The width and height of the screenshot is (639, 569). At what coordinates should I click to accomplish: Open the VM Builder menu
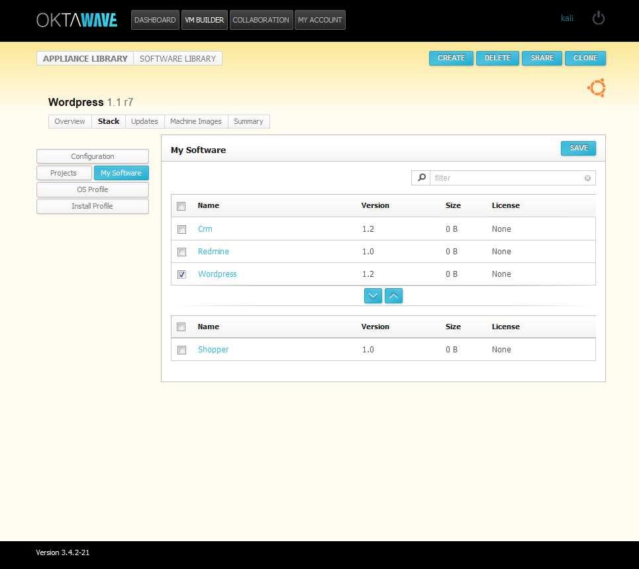click(x=204, y=20)
